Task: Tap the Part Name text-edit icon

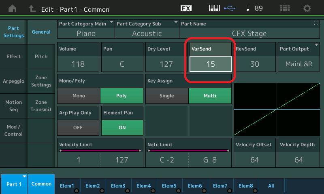Action: click(x=316, y=23)
